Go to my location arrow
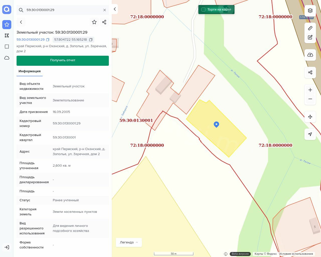Viewport: 321px width, 257px height. tap(310, 134)
